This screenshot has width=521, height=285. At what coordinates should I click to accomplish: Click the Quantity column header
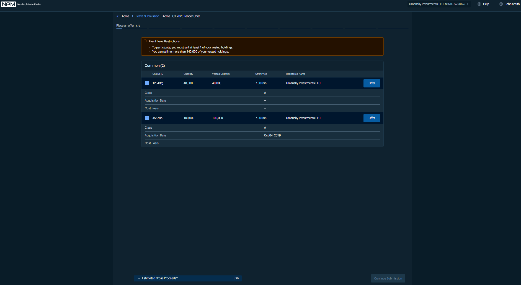pos(188,74)
